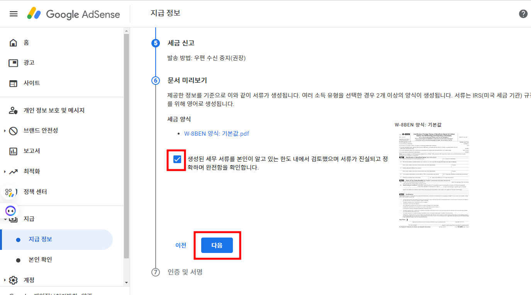
Task: Expand the 브랜드 안전성 section
Action: [x=14, y=130]
